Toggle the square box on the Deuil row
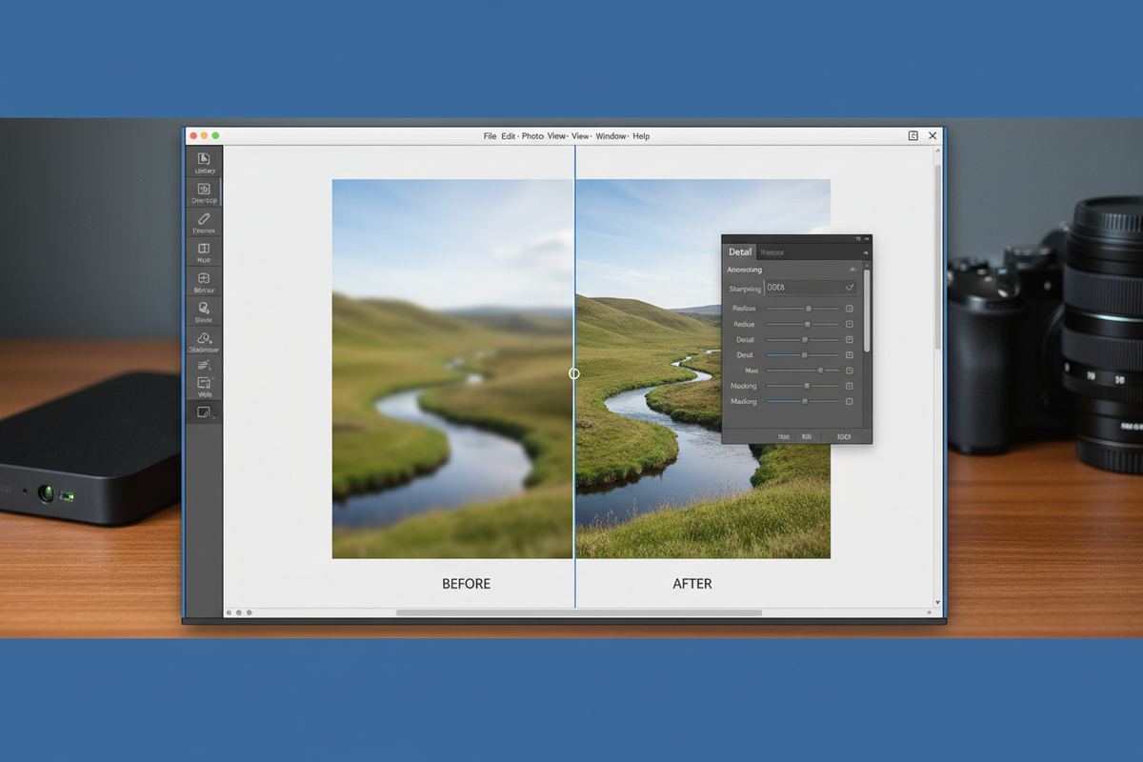Screen dimensions: 1143x762 [849, 355]
